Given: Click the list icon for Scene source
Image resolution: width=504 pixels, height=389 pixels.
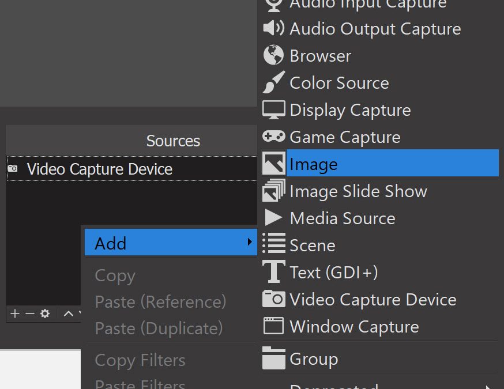Looking at the screenshot, I should 273,245.
